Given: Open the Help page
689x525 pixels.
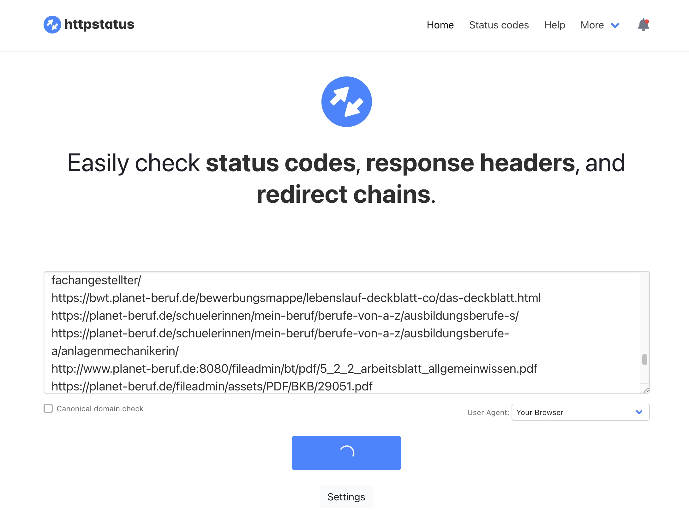Looking at the screenshot, I should pos(554,25).
